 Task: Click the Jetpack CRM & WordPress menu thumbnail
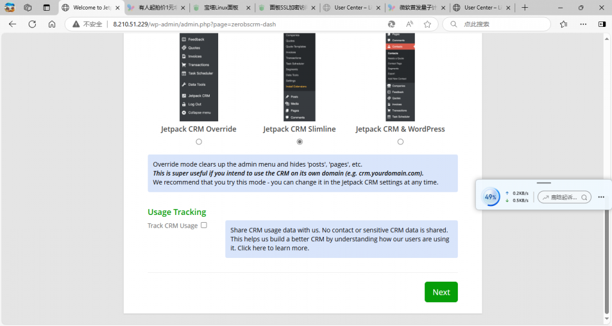pyautogui.click(x=400, y=77)
